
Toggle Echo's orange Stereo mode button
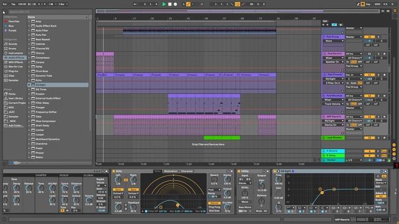214,203
